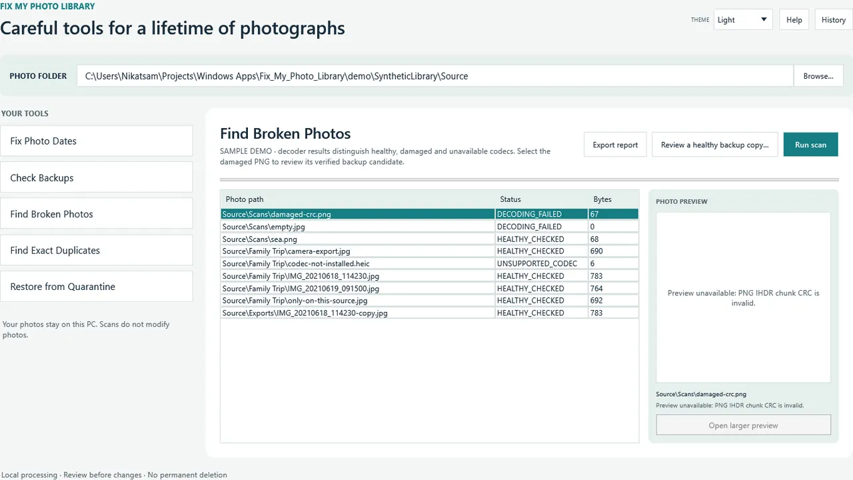Click the Open larger preview button
This screenshot has height=480, width=853.
click(743, 425)
